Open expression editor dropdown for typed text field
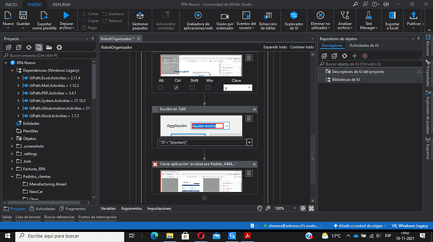Image resolution: width=433 pixels, height=242 pixels. [249, 143]
